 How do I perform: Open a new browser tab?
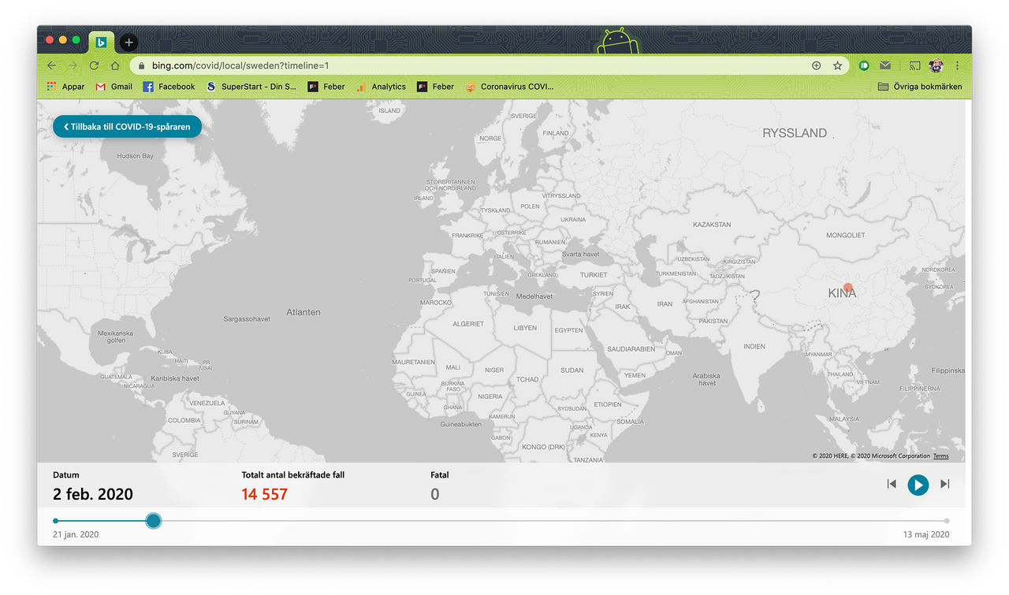click(x=128, y=43)
